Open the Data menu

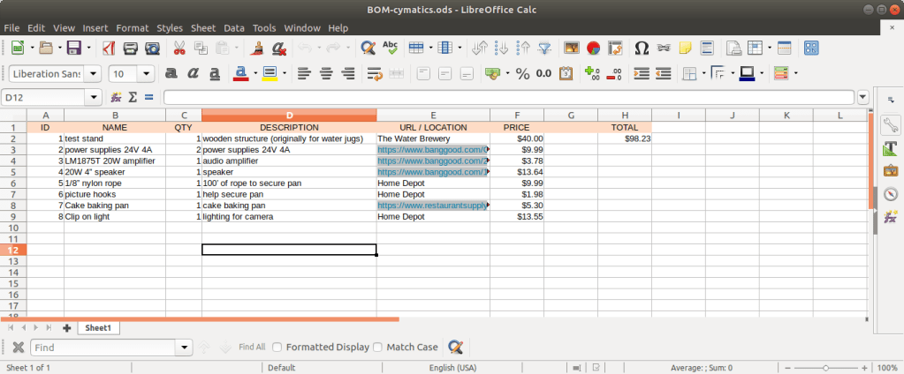coord(234,28)
